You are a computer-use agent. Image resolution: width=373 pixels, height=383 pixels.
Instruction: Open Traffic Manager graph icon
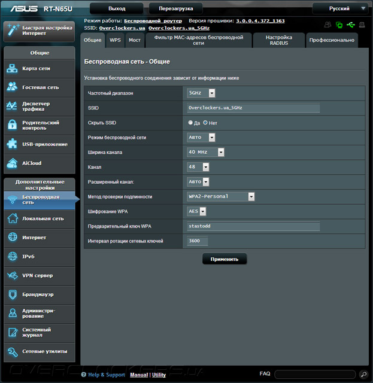click(12, 106)
